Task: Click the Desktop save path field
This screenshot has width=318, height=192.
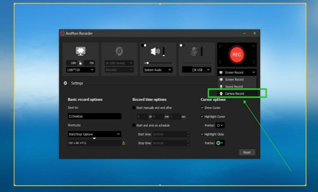Action: coord(94,116)
